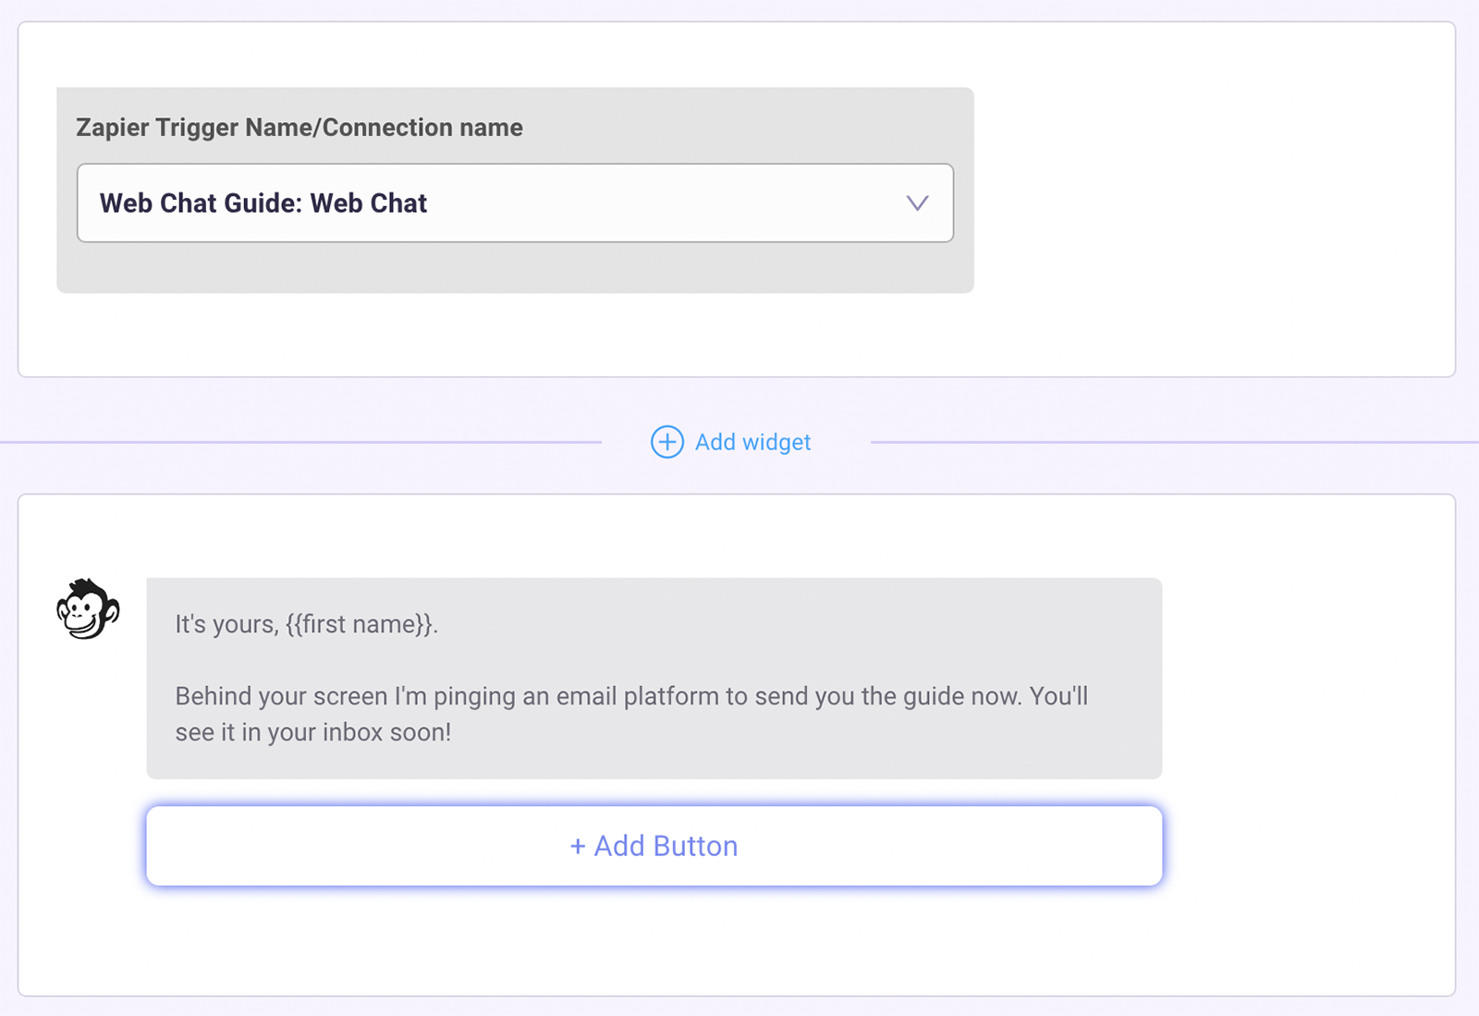Image resolution: width=1479 pixels, height=1016 pixels.
Task: Click the "see it in your inbox soon!" text
Action: [313, 733]
